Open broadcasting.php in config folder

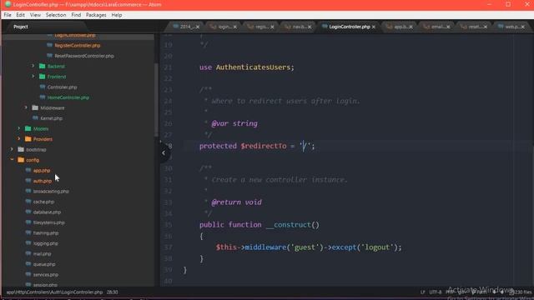pos(51,192)
